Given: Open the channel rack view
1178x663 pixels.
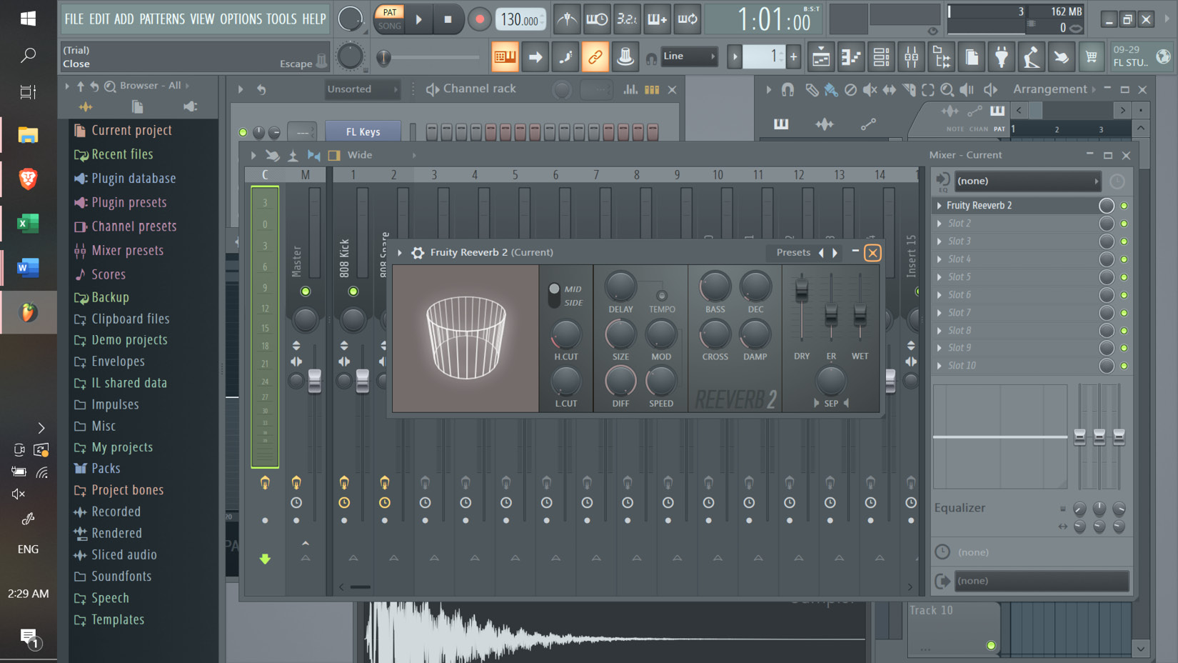Looking at the screenshot, I should (881, 57).
